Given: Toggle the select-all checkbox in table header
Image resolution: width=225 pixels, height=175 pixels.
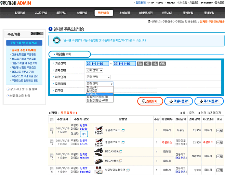Looking at the screenshot, I should pyautogui.click(x=52, y=119).
